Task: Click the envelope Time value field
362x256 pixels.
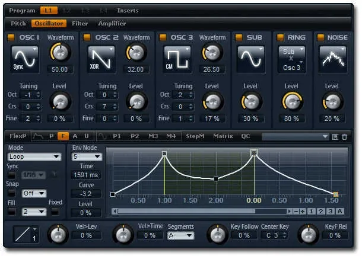Action: (x=86, y=175)
